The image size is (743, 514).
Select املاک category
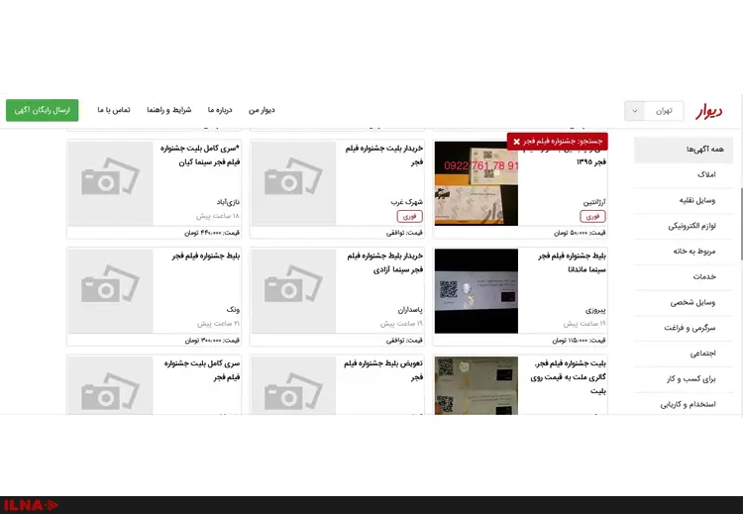[684, 175]
